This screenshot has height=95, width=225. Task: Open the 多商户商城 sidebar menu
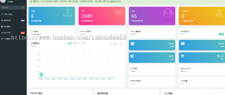[13, 14]
